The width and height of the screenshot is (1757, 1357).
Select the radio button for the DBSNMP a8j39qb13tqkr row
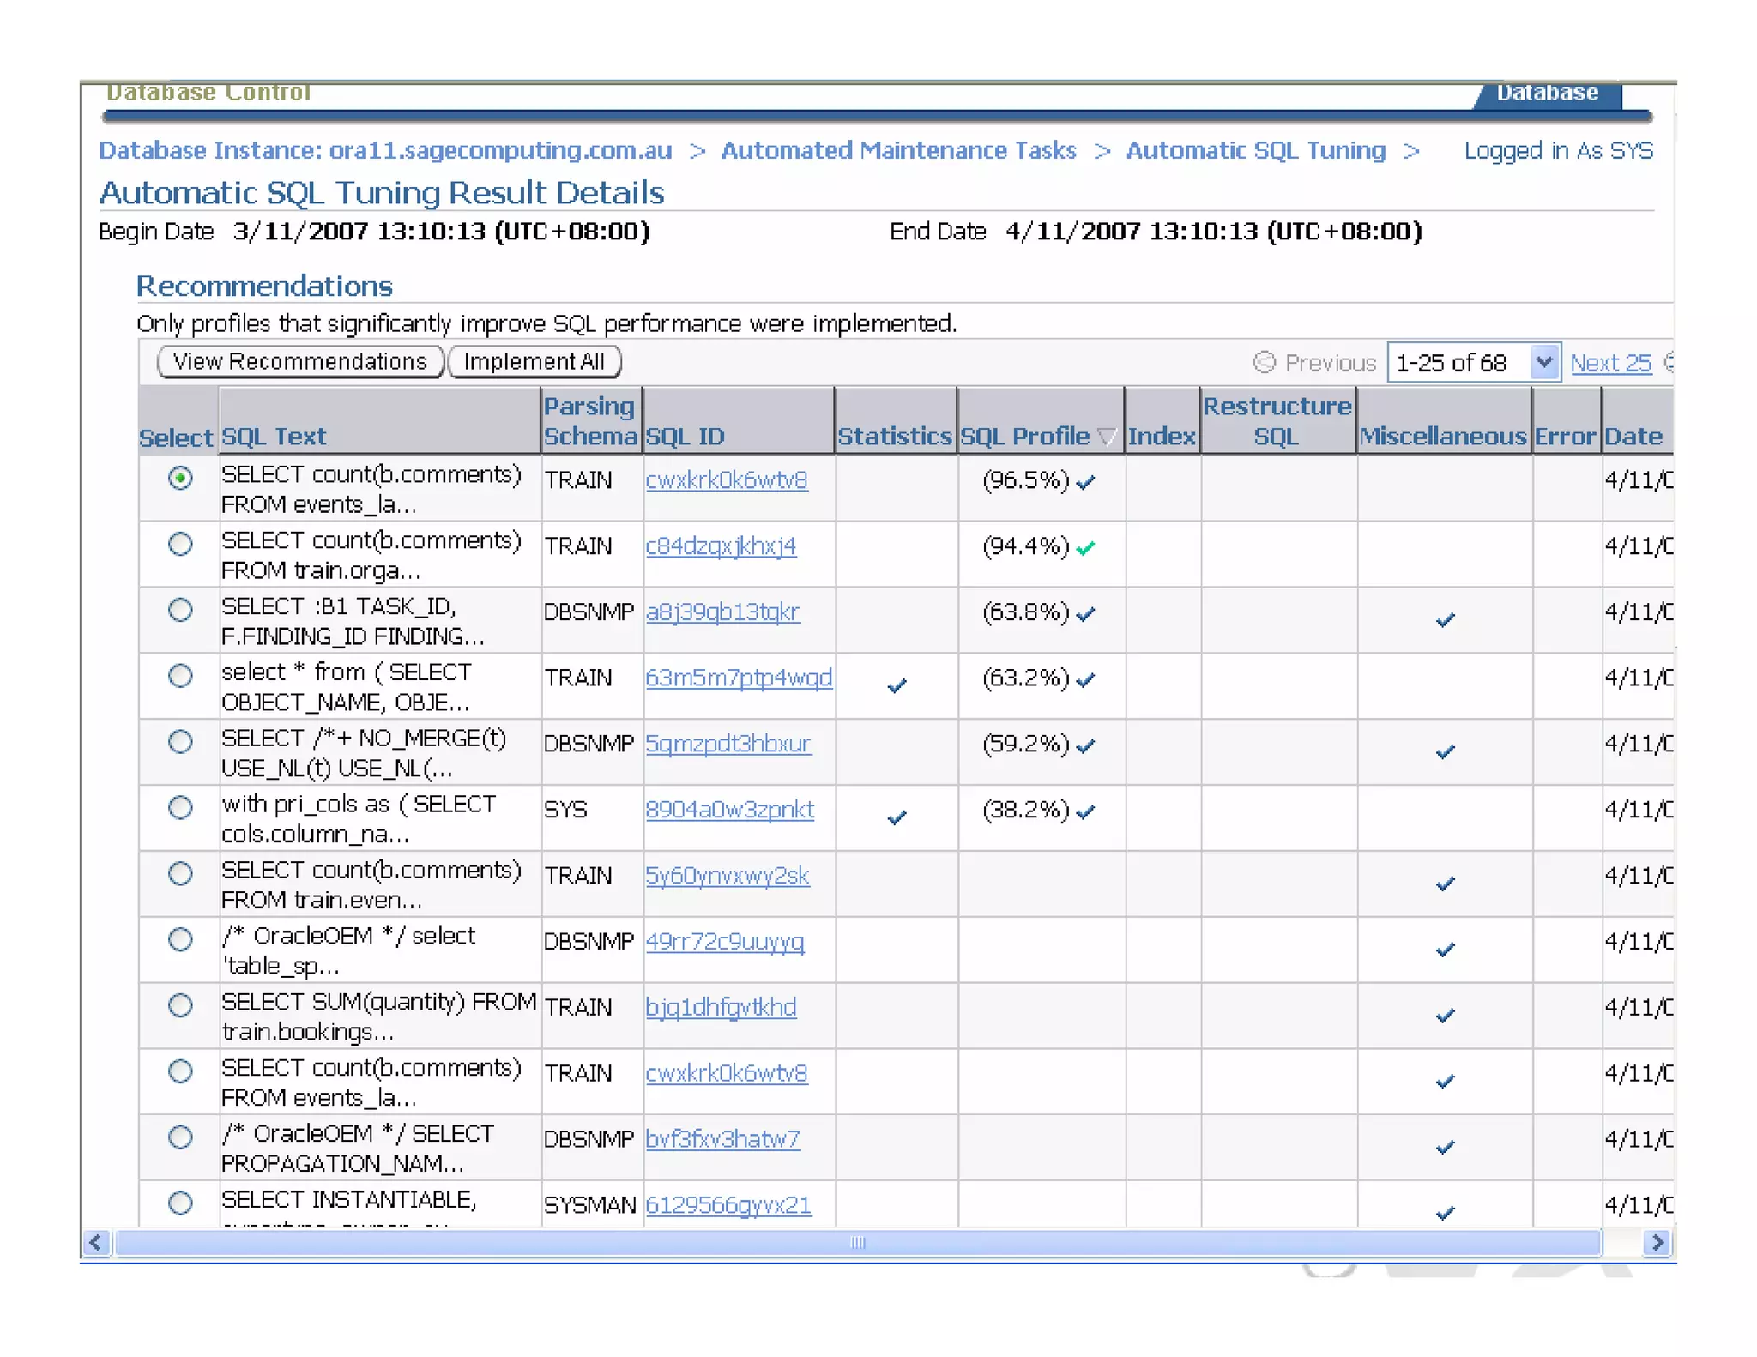coord(180,610)
